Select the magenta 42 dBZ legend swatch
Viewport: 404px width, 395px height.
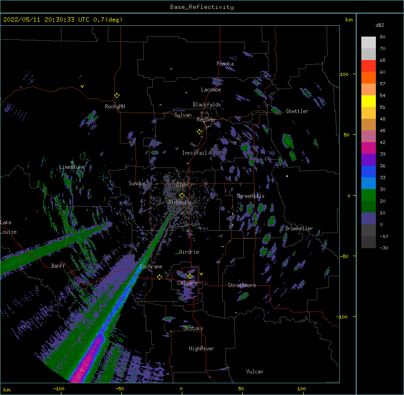[x=368, y=148]
